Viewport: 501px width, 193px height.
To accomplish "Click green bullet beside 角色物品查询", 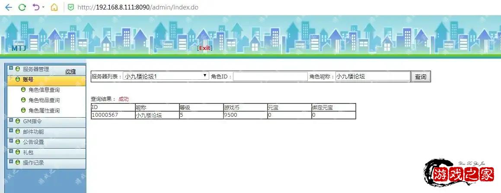I will (x=23, y=100).
